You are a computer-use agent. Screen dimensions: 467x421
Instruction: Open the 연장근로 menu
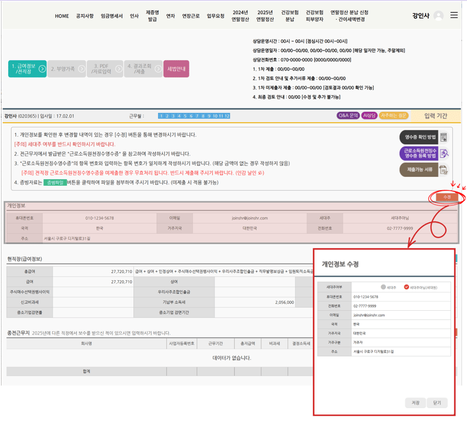point(190,16)
